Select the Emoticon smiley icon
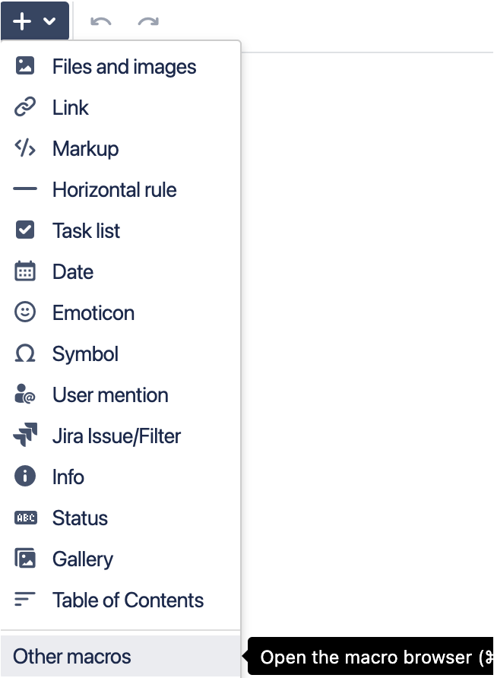This screenshot has width=494, height=678. 25,312
